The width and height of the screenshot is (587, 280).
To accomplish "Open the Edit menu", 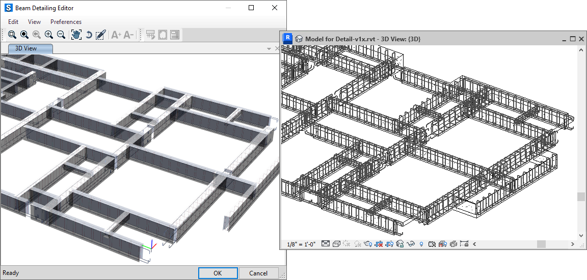I will (13, 22).
